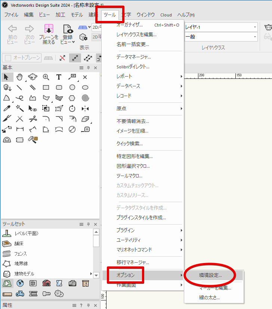The width and height of the screenshot is (272, 309).
Task: Open the 編集 menu
Action: coord(29,15)
